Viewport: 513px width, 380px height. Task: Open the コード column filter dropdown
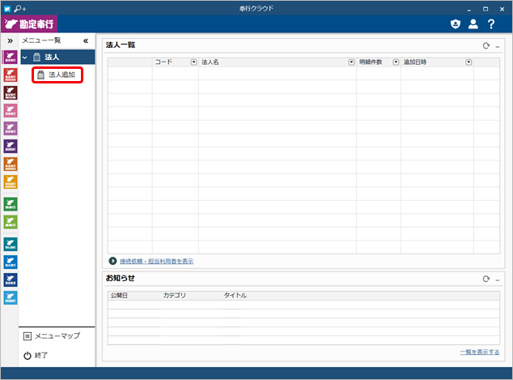[x=193, y=62]
